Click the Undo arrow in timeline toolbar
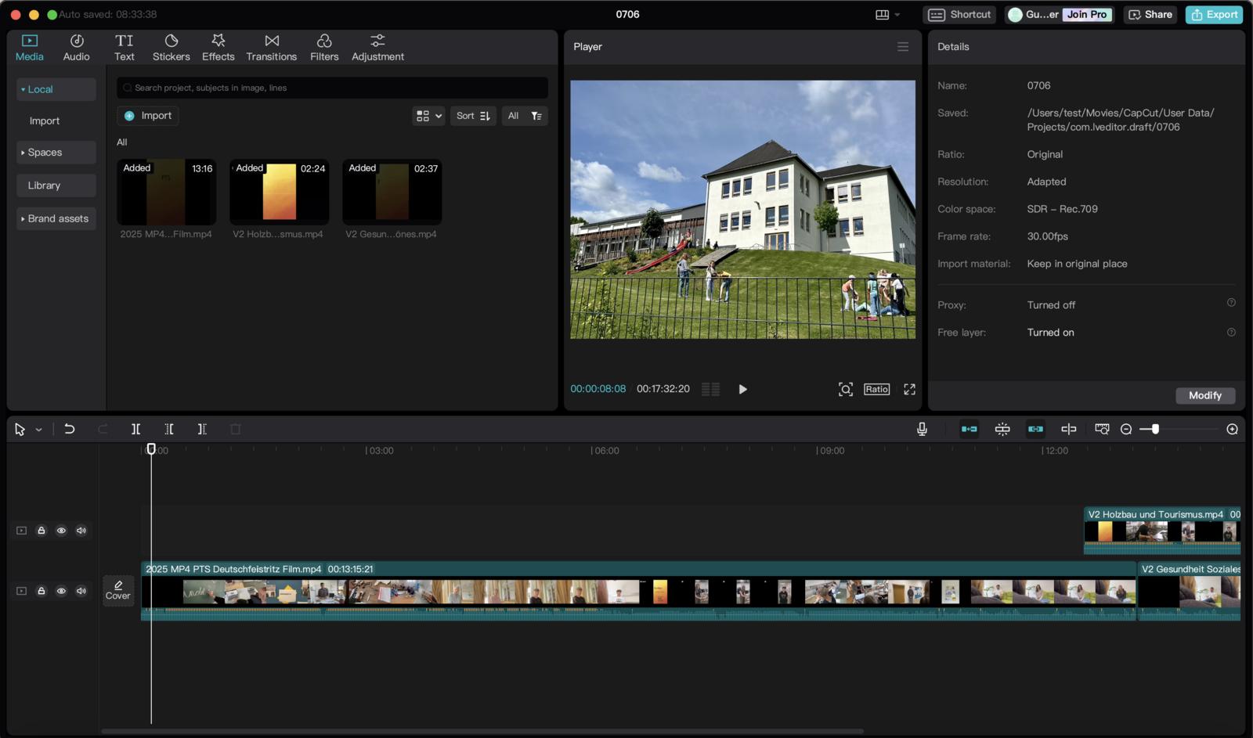This screenshot has height=738, width=1253. 70,429
